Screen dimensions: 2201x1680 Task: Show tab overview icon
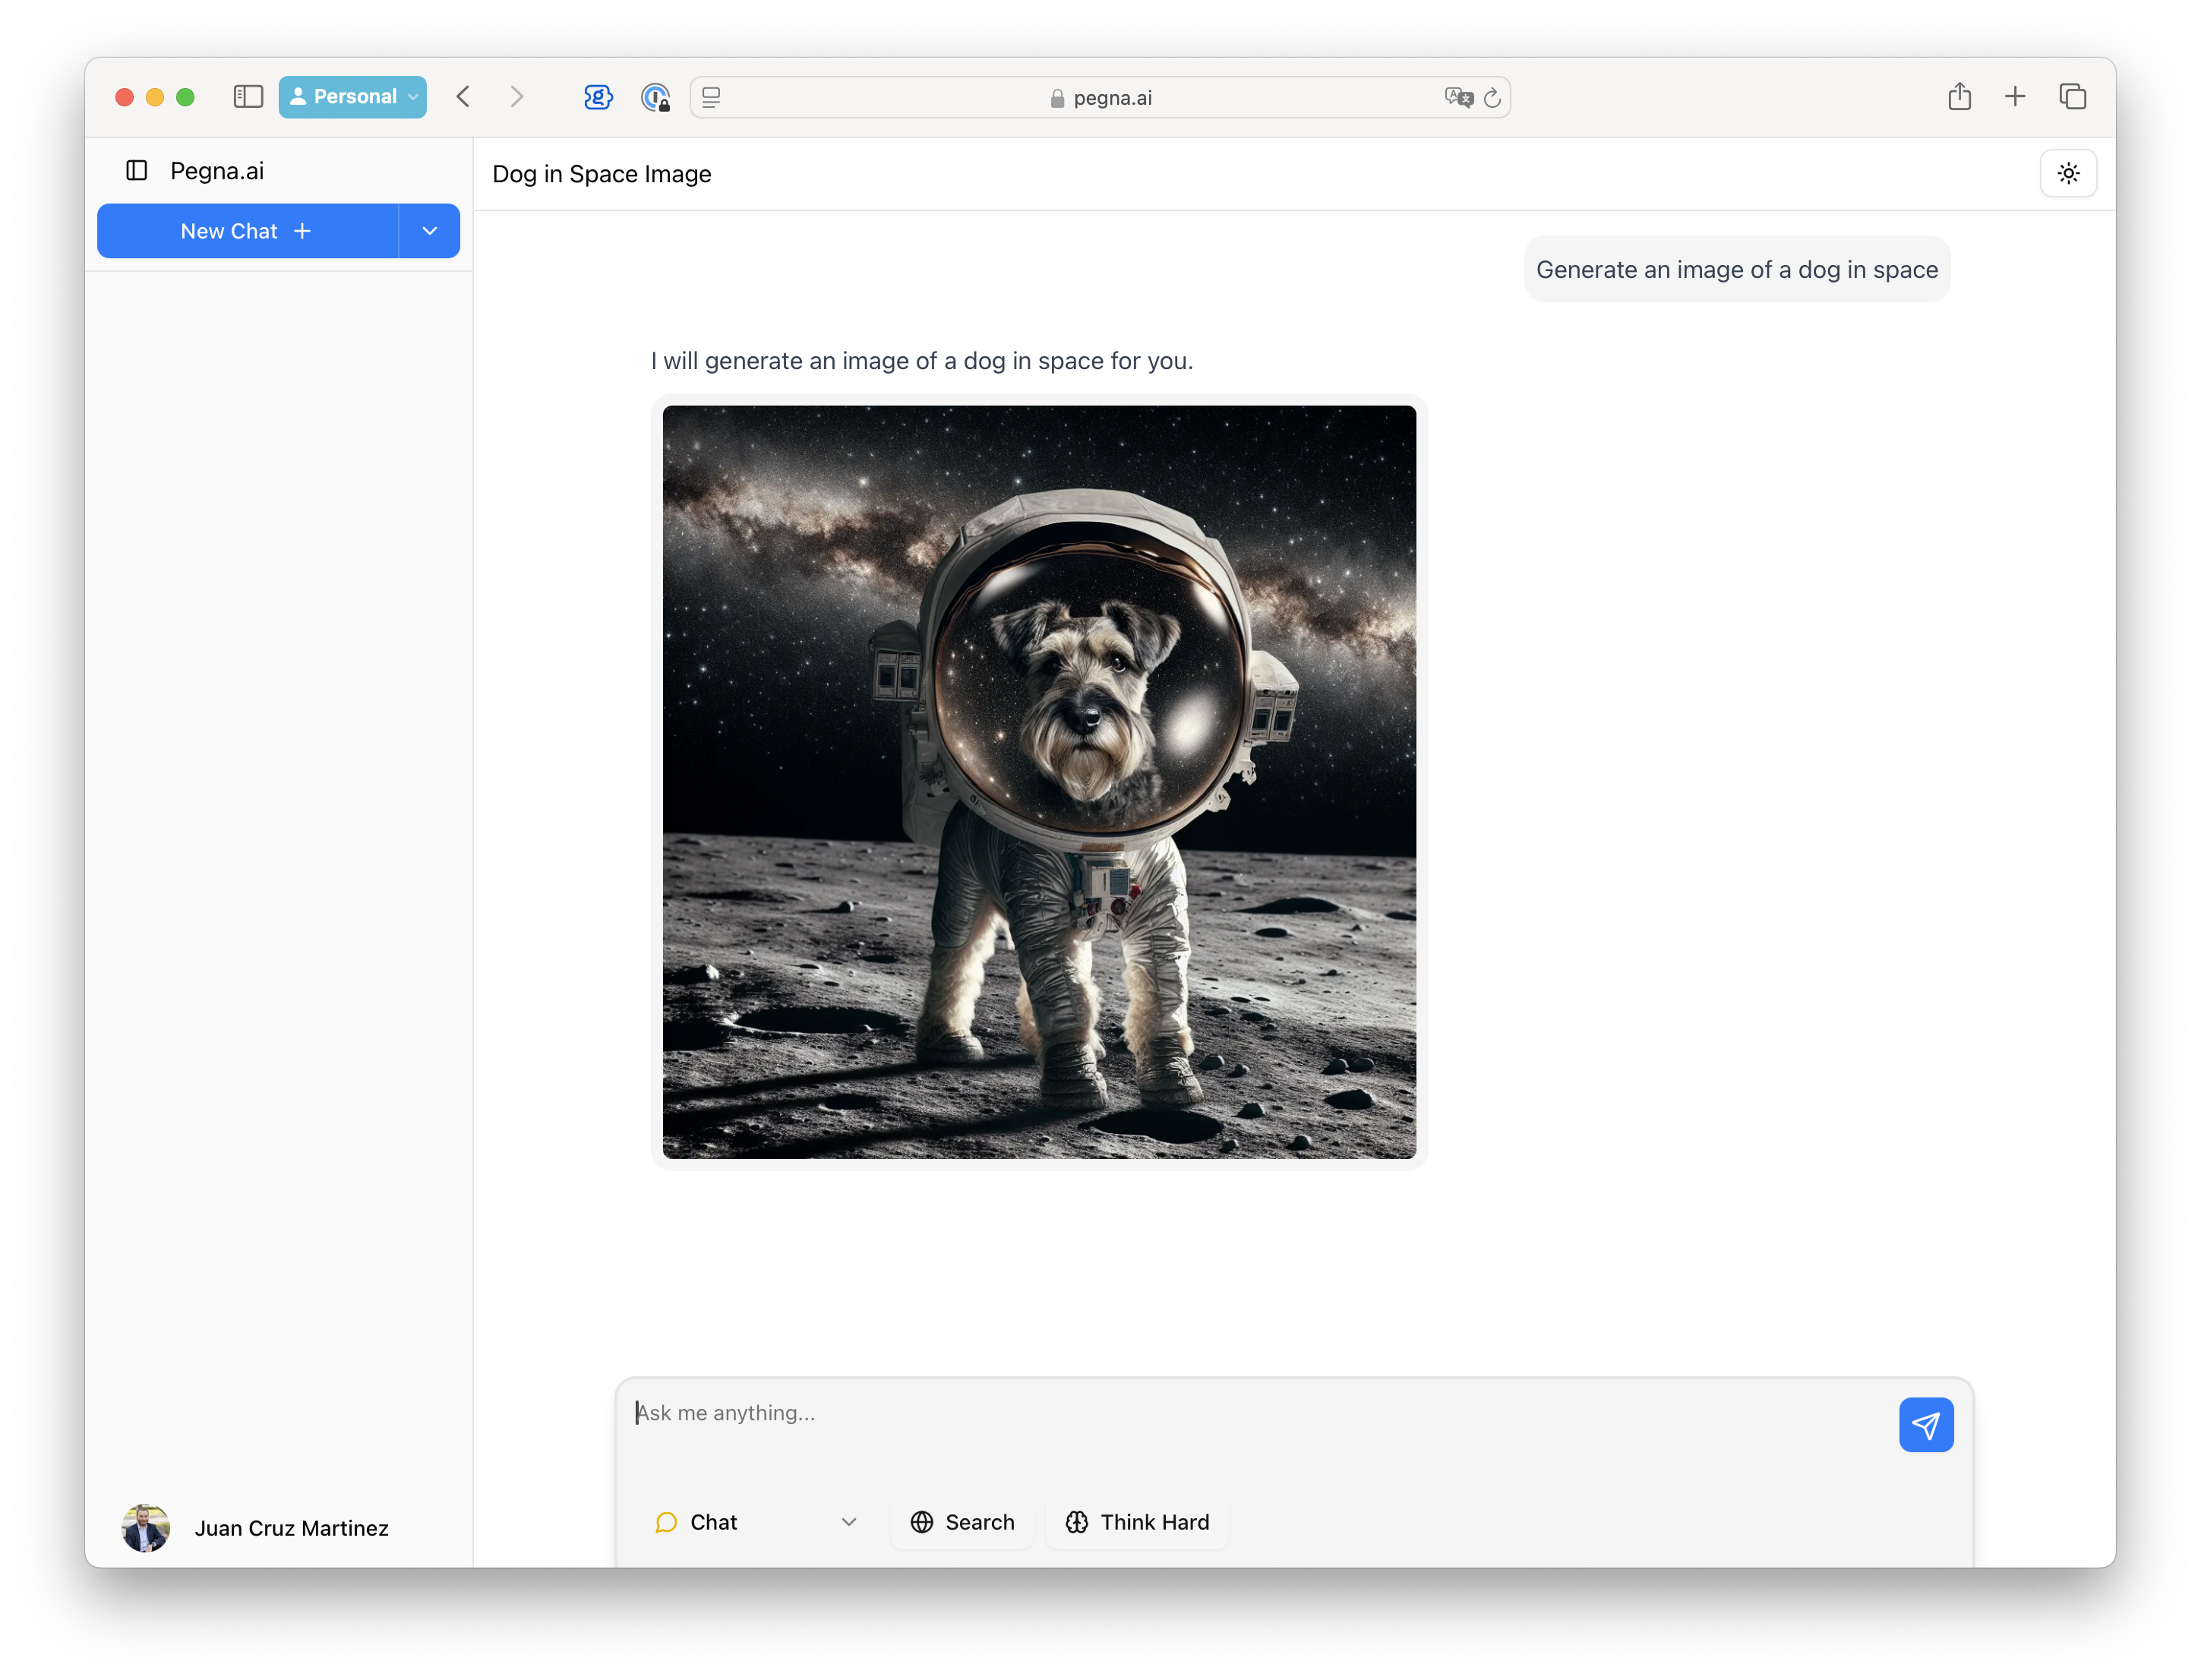pyautogui.click(x=2072, y=97)
